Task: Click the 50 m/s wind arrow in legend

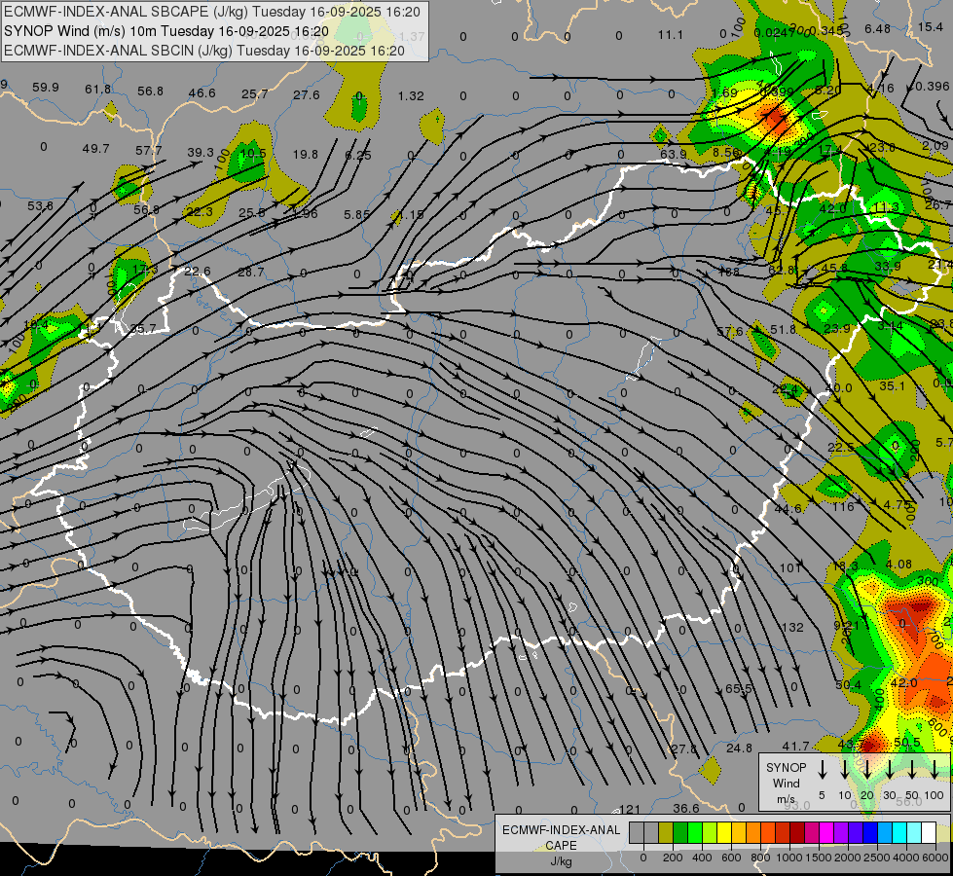Action: pyautogui.click(x=912, y=769)
